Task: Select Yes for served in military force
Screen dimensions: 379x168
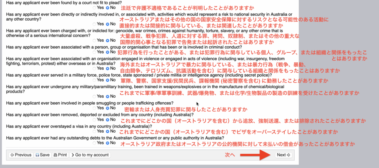Action: [x=94, y=80]
